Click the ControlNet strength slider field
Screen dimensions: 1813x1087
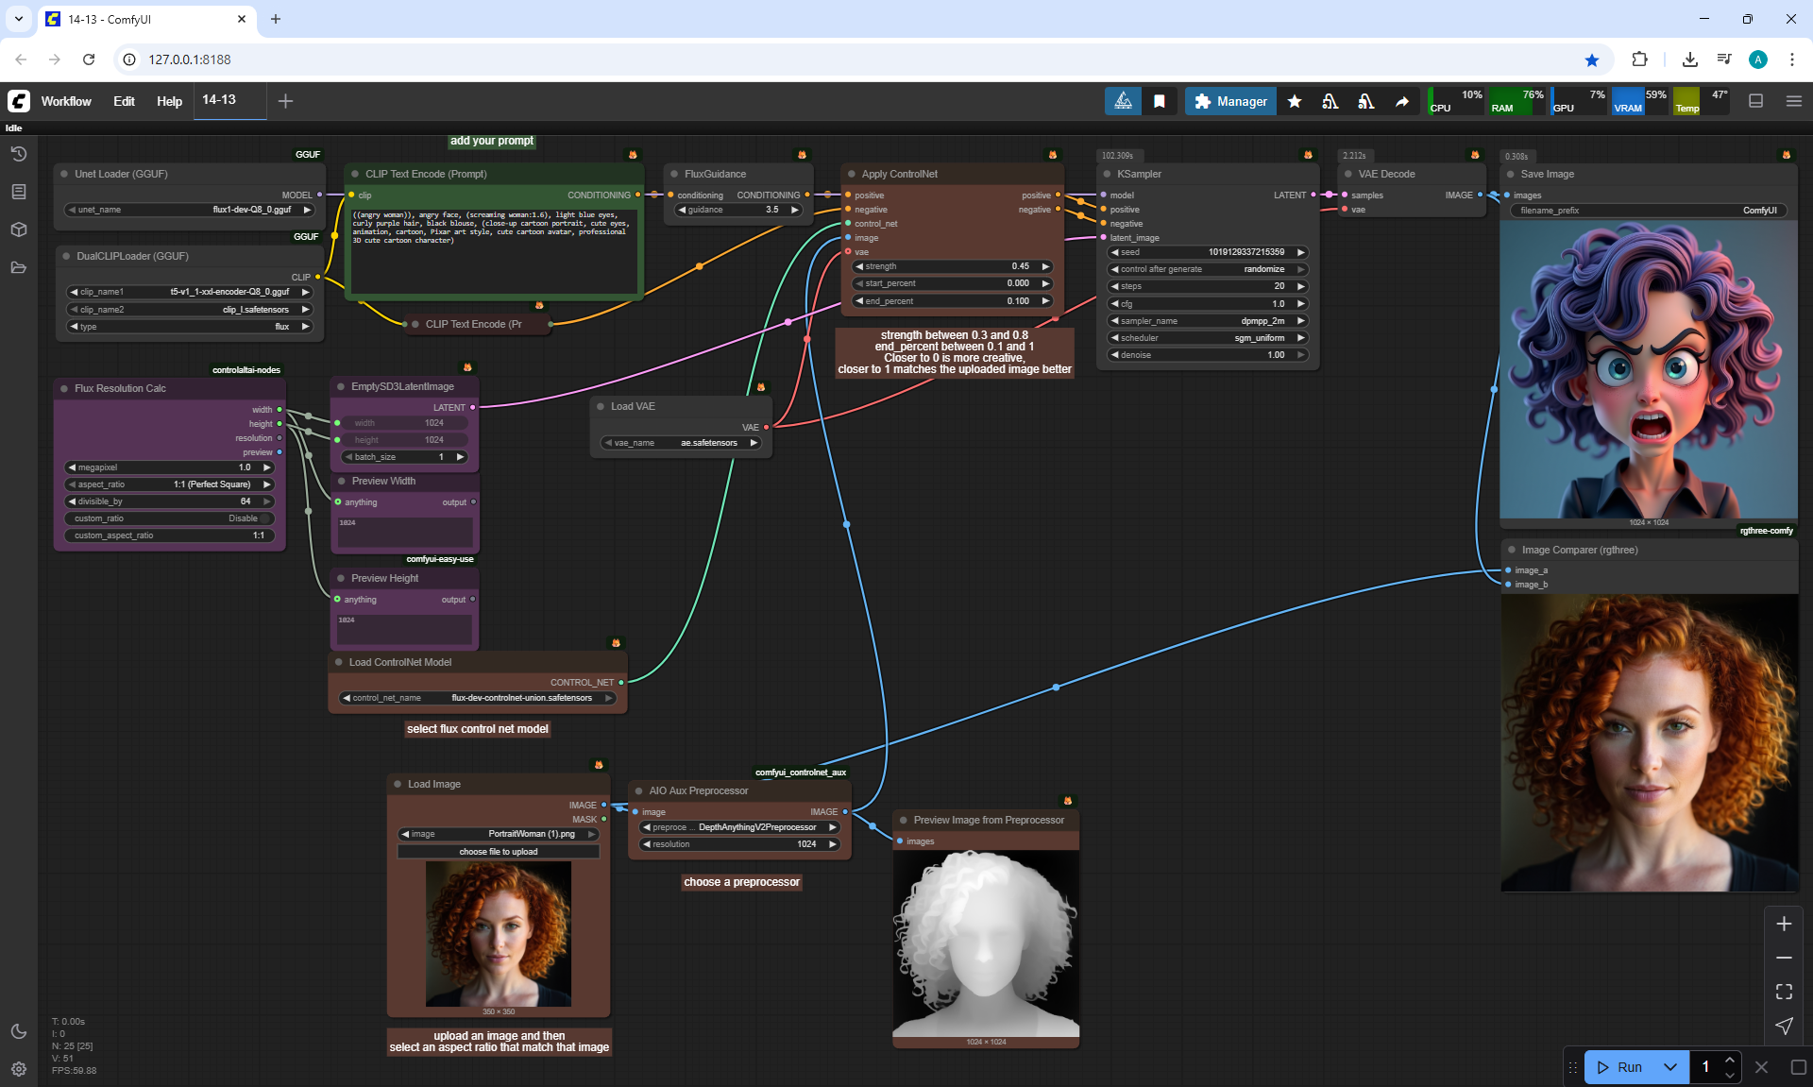pyautogui.click(x=952, y=266)
